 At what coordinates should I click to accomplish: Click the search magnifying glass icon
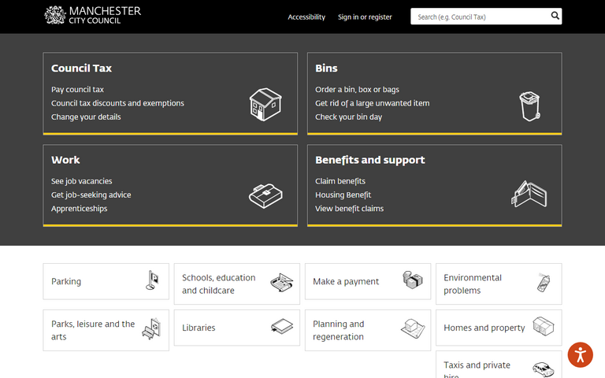coord(555,16)
